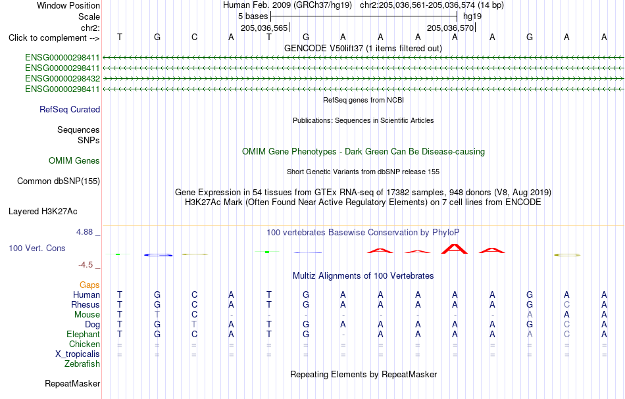Open the '100 Vert. Cons' track label
This screenshot has height=399, width=625.
37,248
